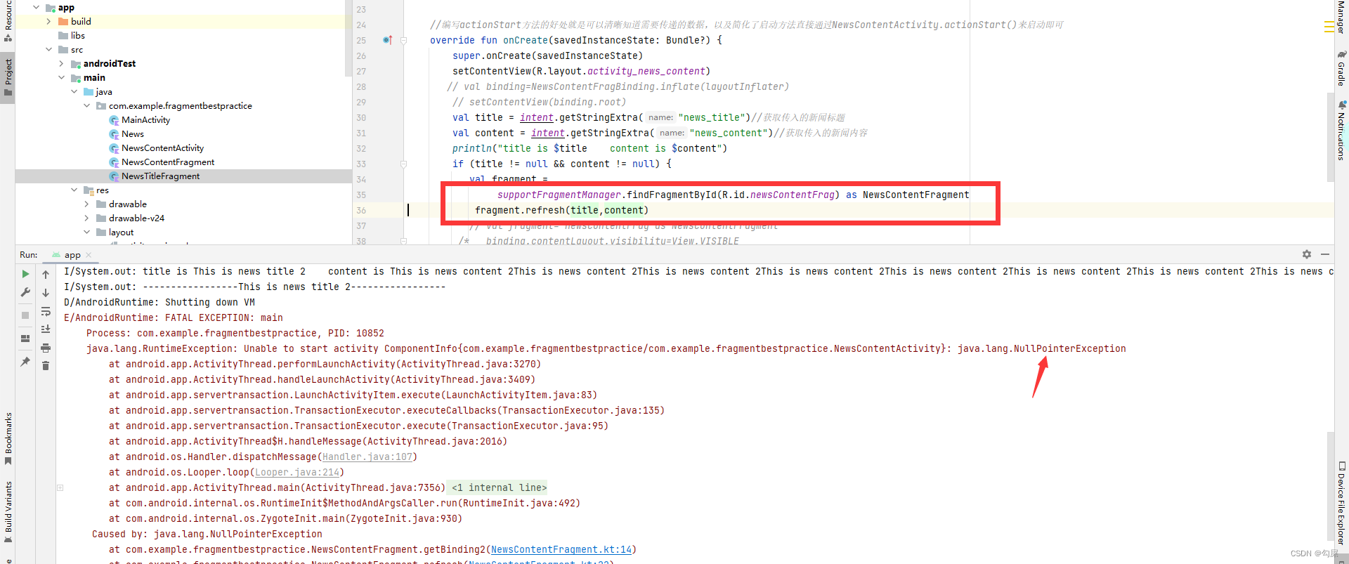This screenshot has height=564, width=1349.
Task: Click line number 36 in the gutter
Action: (x=361, y=210)
